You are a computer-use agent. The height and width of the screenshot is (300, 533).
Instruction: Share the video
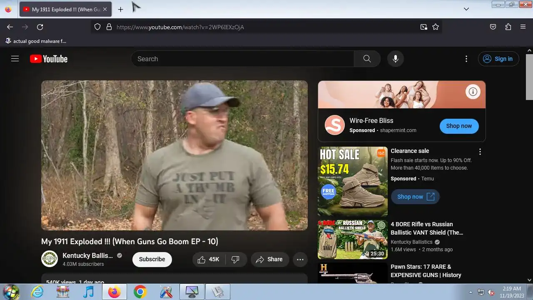(x=269, y=259)
